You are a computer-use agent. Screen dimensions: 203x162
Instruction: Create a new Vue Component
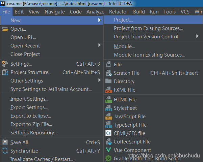[153, 150]
